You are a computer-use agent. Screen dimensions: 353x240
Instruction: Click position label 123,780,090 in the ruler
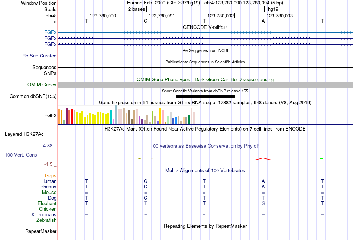pyautogui.click(x=103, y=16)
